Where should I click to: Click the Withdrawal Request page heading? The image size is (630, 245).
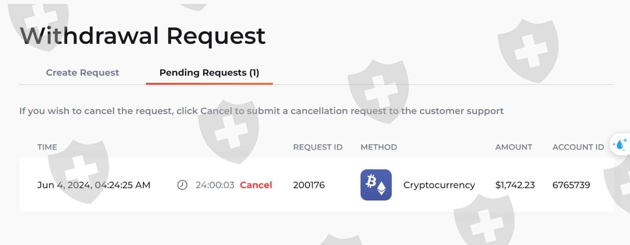pyautogui.click(x=143, y=36)
